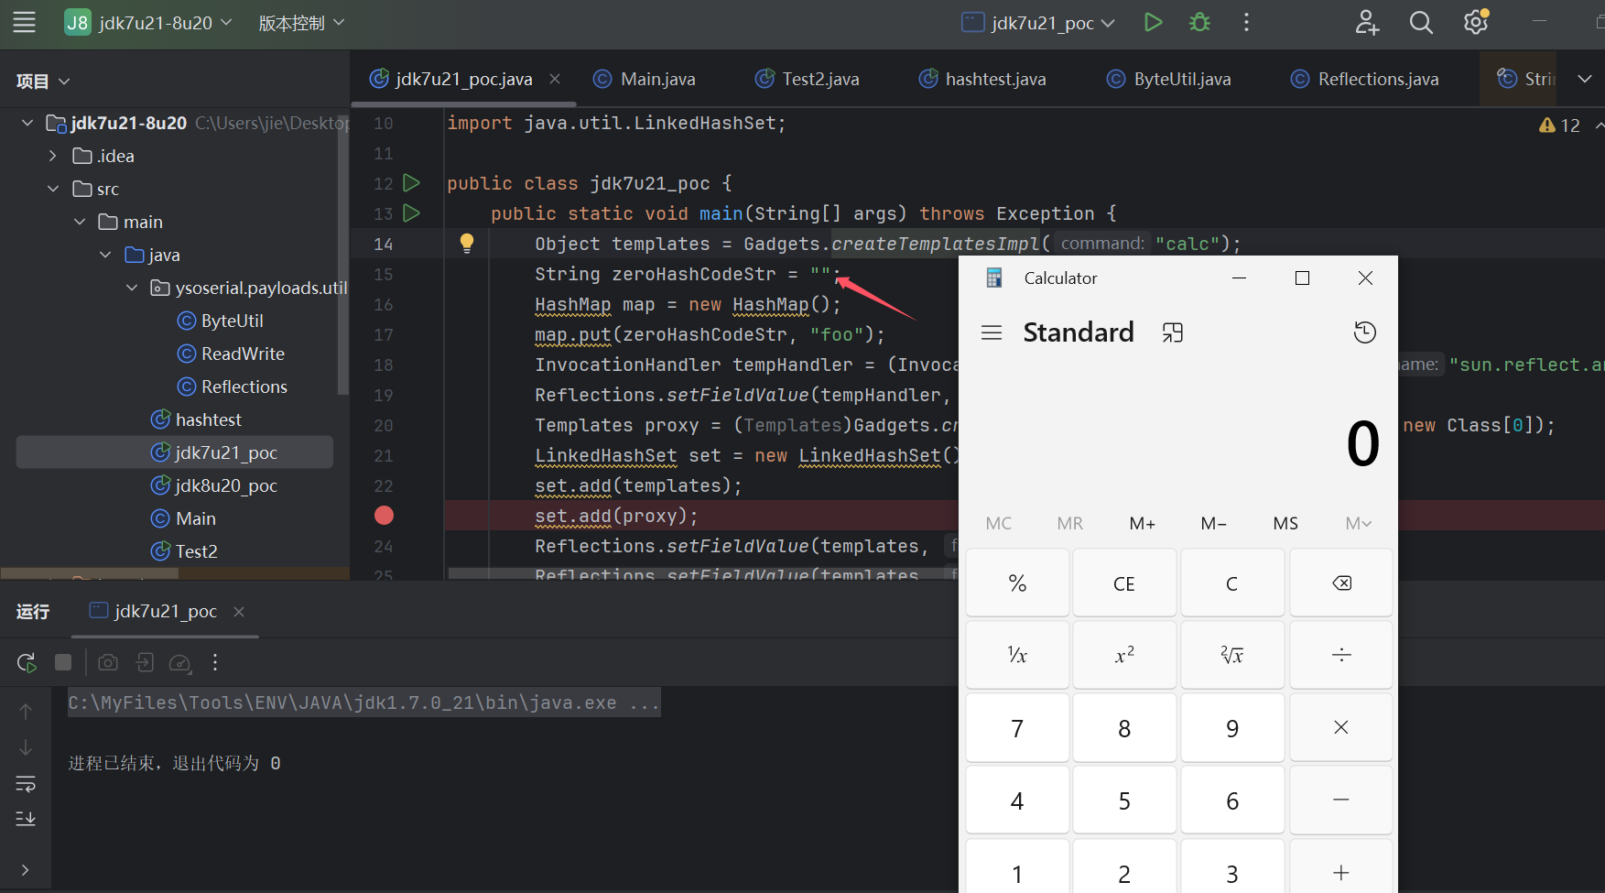Click the Calculator CE button
Viewport: 1605px width, 893px height.
1124,583
